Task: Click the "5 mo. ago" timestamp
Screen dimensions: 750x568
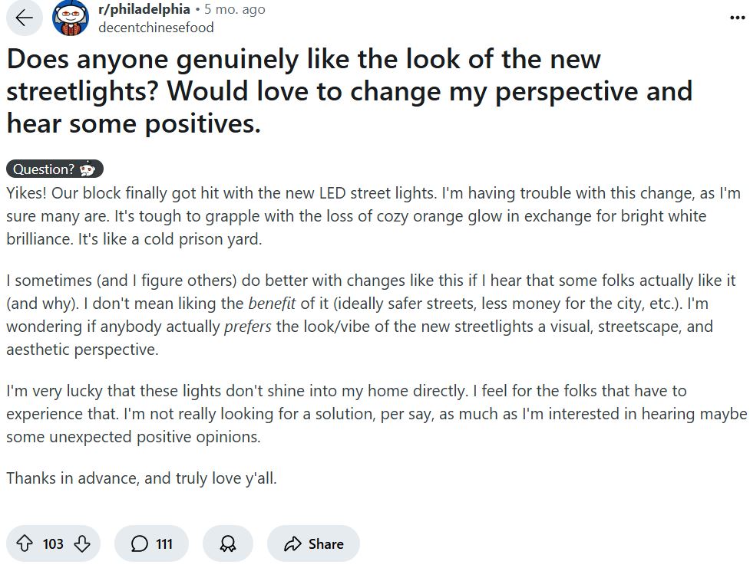Action: 242,9
